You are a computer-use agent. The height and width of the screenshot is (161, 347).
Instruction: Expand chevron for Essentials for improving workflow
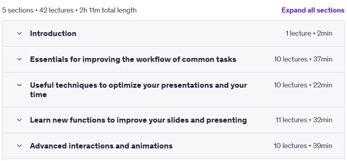pyautogui.click(x=20, y=60)
